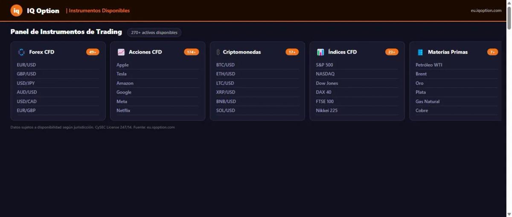Click the 49+ badge on Forex CFD
The height and width of the screenshot is (217, 512).
point(93,52)
